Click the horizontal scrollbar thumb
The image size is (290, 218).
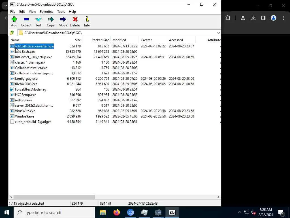(54, 197)
